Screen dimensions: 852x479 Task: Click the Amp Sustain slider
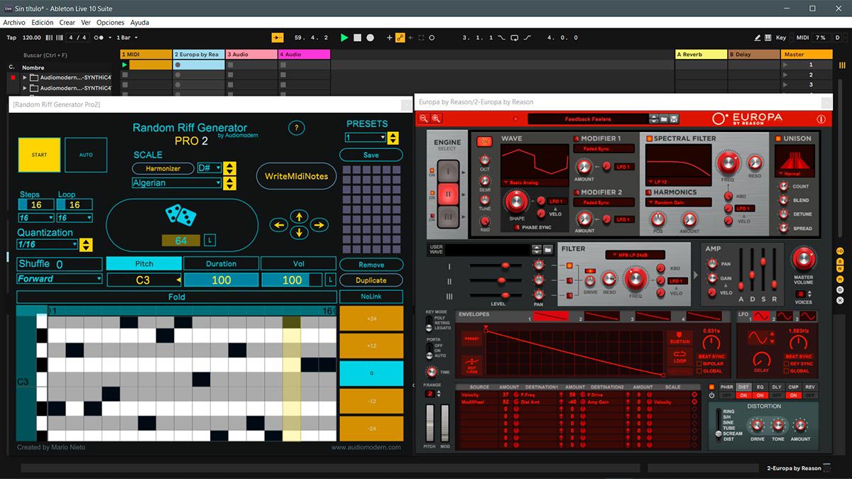coord(762,271)
